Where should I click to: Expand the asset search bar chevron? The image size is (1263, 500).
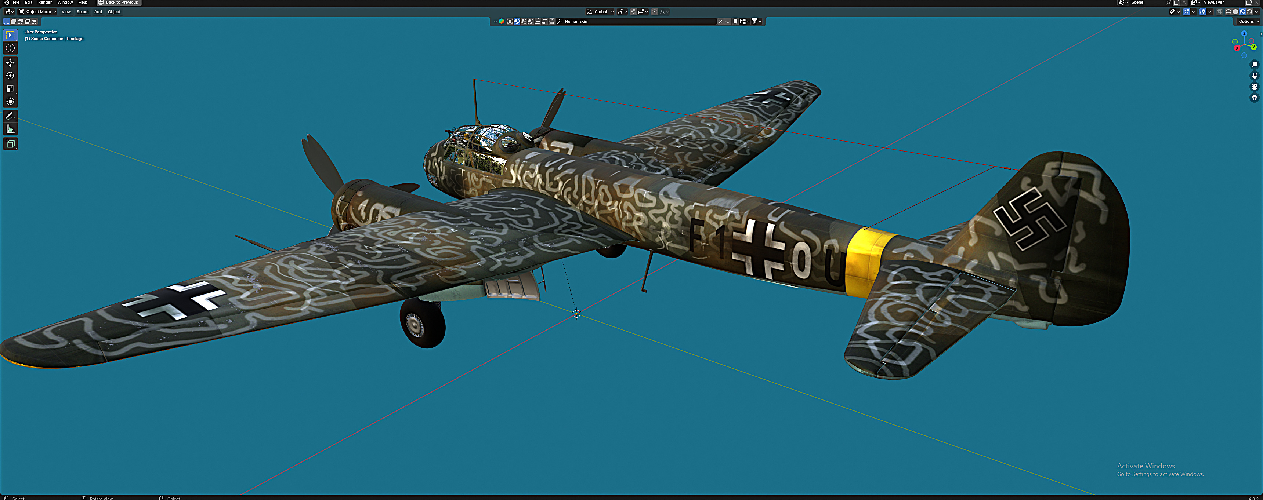click(495, 22)
